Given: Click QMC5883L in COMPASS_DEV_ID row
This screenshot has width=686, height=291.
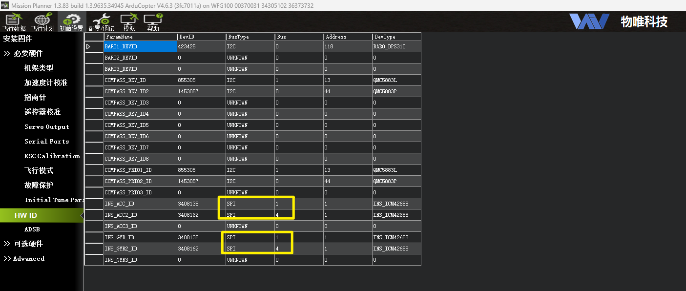Looking at the screenshot, I should click(396, 80).
